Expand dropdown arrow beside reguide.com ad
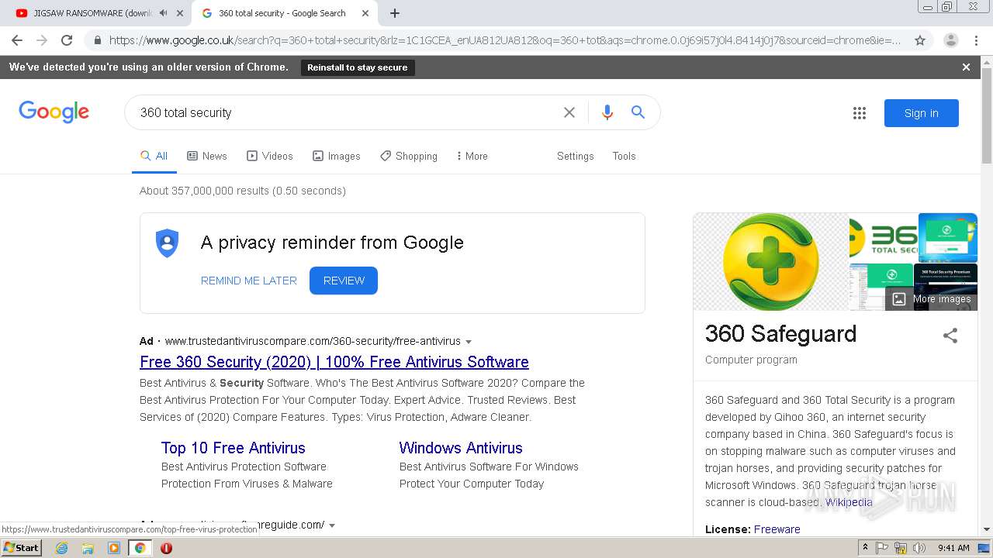The width and height of the screenshot is (993, 558). 332,525
